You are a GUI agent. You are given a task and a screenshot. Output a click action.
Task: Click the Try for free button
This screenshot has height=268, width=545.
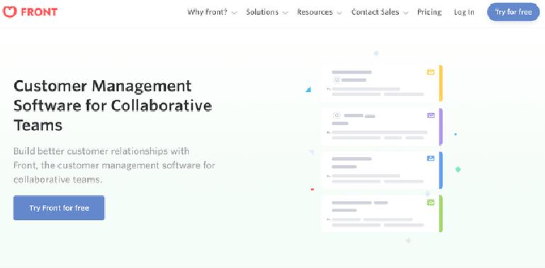pos(513,12)
